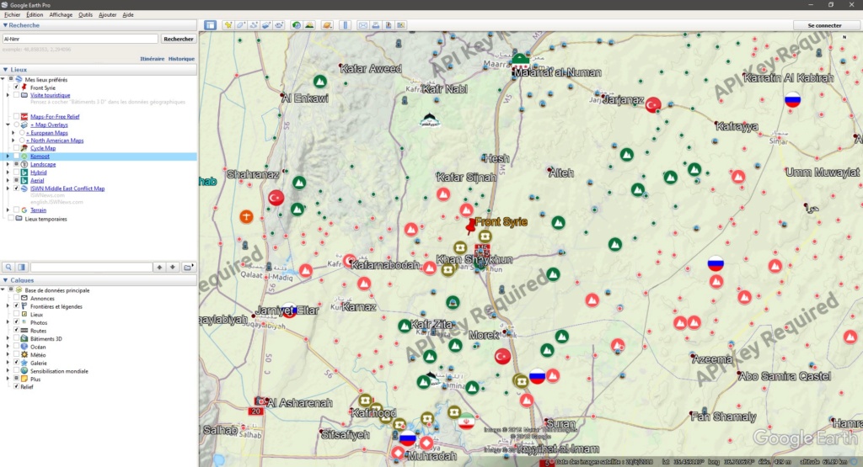Screen dimensions: 863x467
Task: Expand the Terrain tree item
Action: pyautogui.click(x=8, y=210)
